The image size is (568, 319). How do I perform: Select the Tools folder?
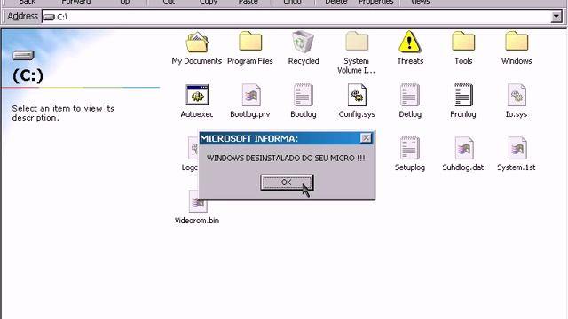463,42
